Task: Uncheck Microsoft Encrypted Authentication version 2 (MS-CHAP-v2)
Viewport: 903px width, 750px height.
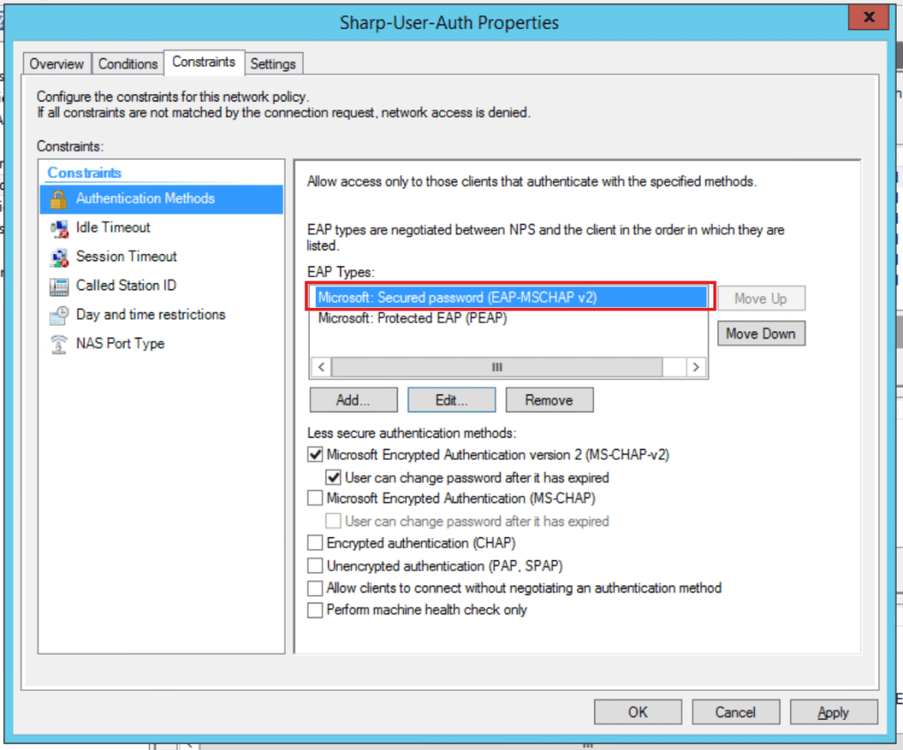Action: [x=315, y=455]
